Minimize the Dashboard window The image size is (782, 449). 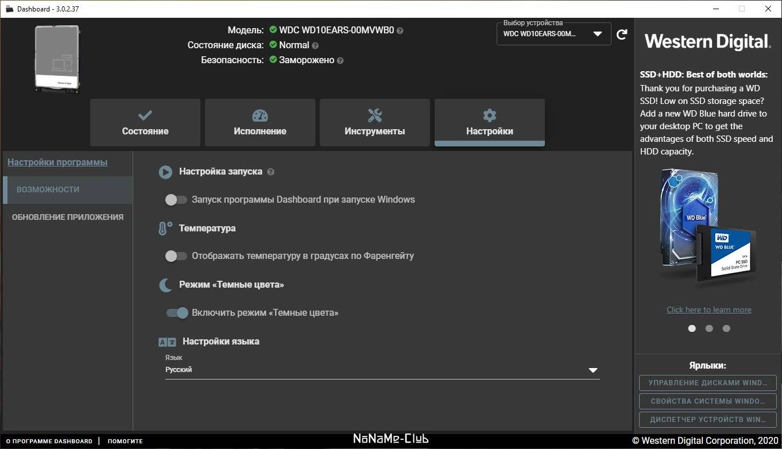click(715, 9)
